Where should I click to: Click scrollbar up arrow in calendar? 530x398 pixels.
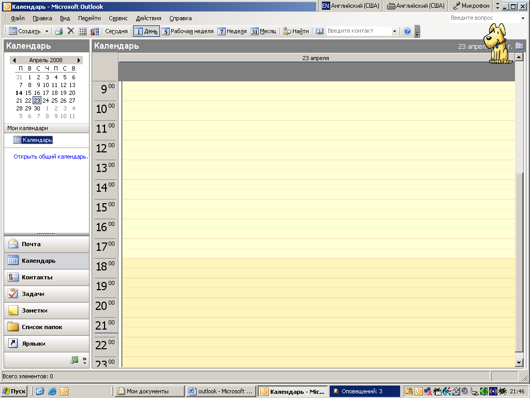point(519,57)
